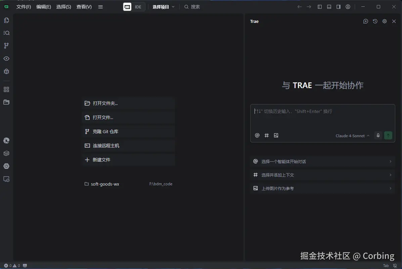Expand 选择一个智能体开始对话 row
Image resolution: width=402 pixels, height=269 pixels.
(x=322, y=161)
